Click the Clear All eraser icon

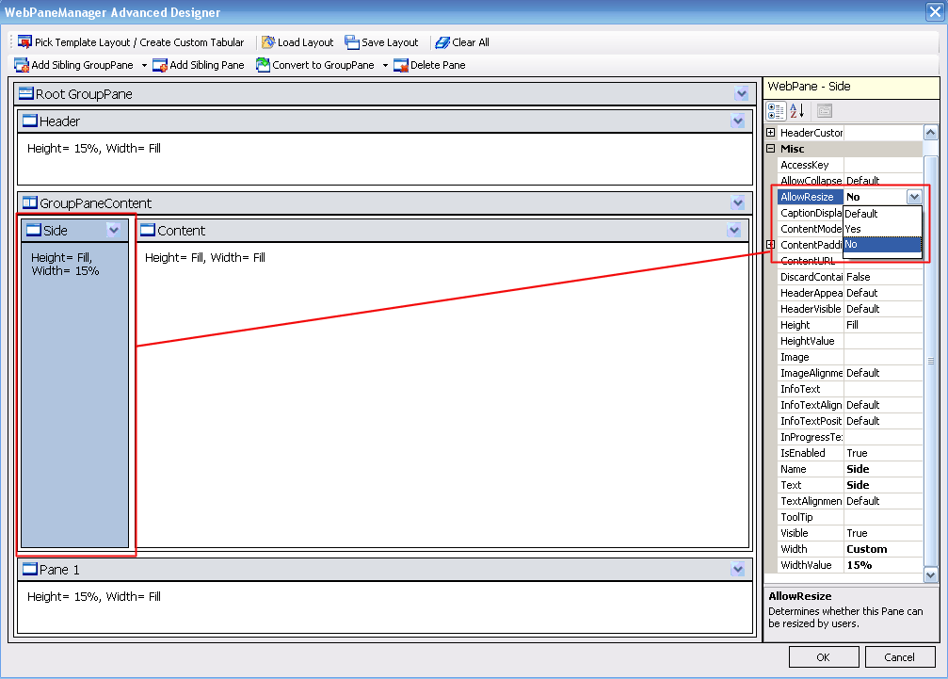(442, 42)
